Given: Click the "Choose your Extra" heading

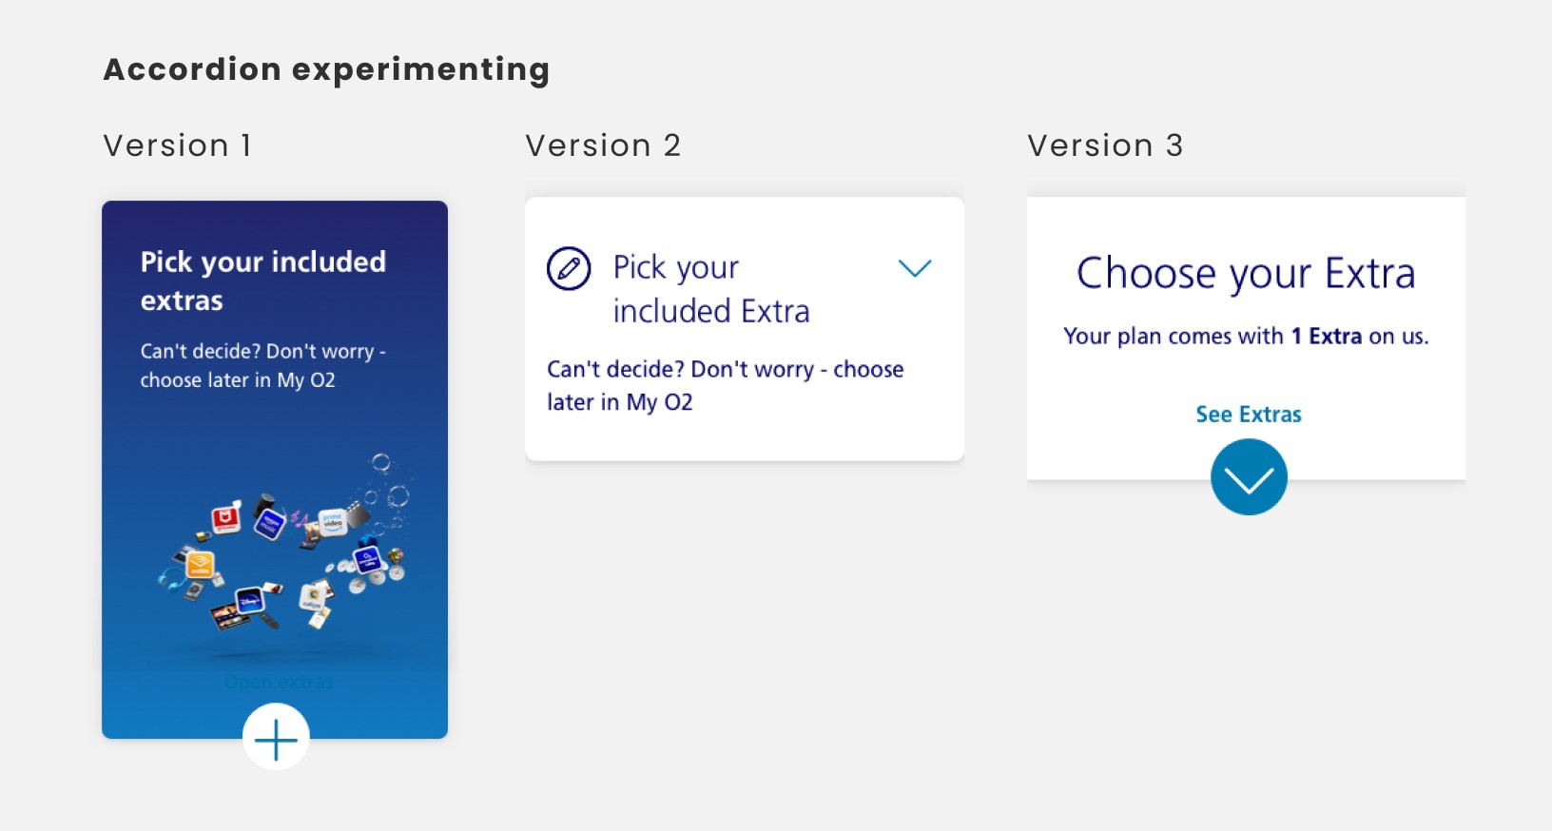Looking at the screenshot, I should [1246, 274].
